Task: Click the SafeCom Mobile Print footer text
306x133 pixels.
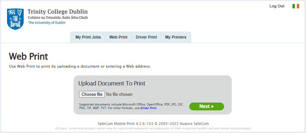Action: coord(153,124)
